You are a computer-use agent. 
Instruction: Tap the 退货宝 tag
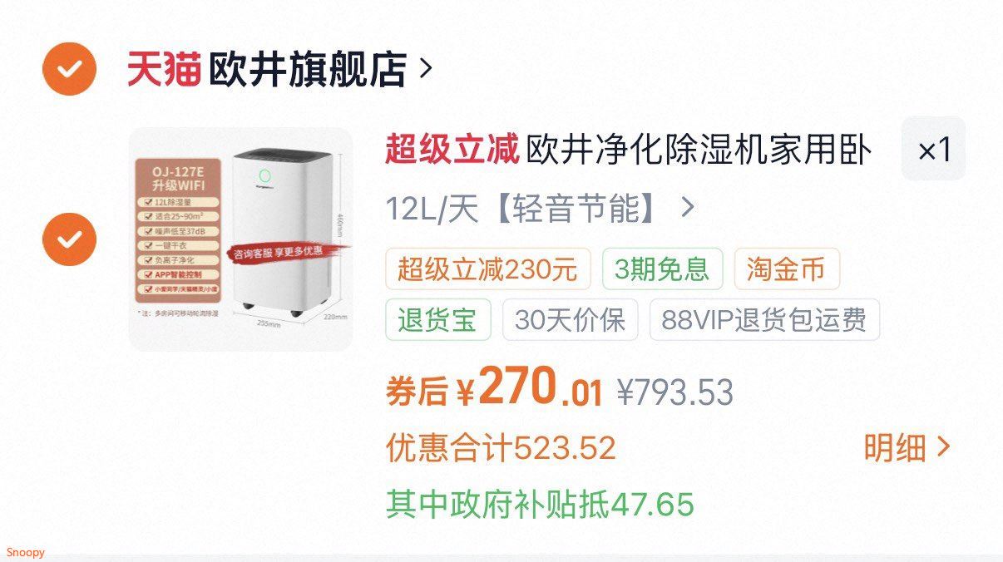pyautogui.click(x=437, y=320)
